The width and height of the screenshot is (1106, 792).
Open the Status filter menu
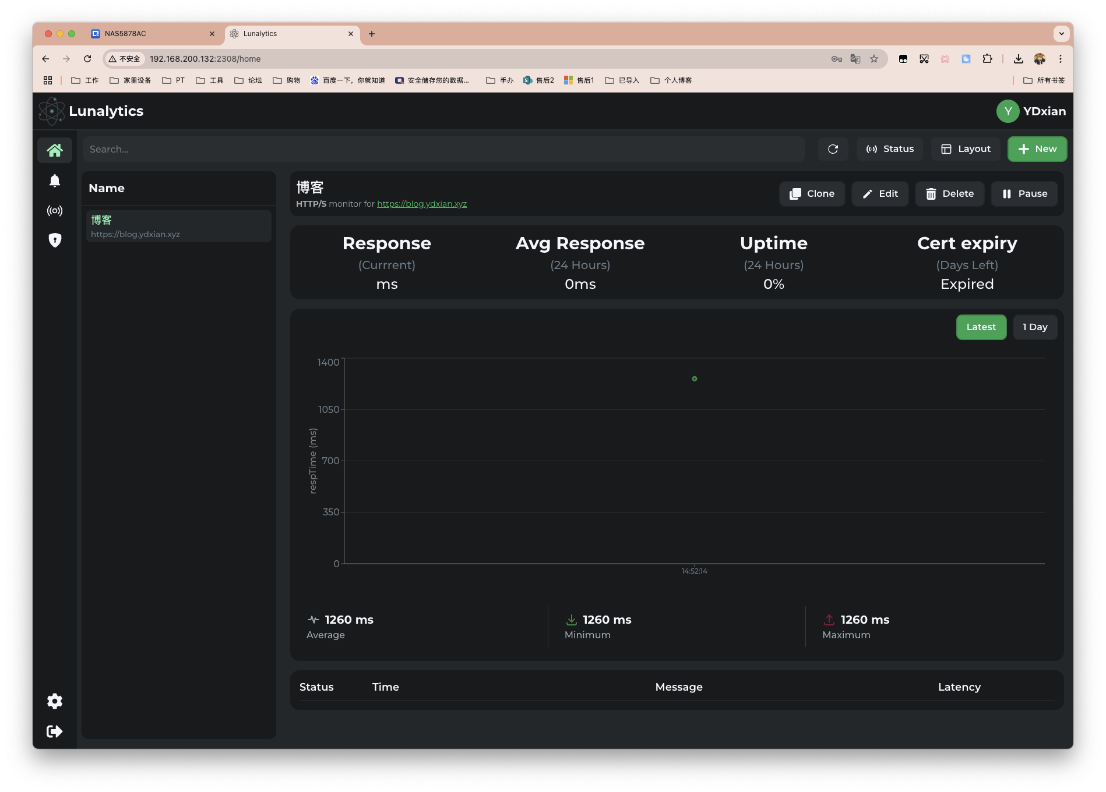pos(890,149)
